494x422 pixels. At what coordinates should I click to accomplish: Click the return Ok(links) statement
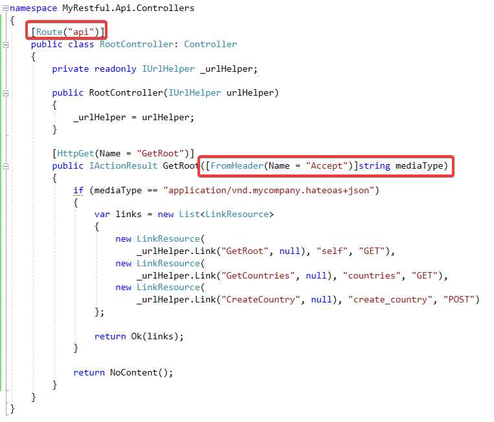pos(139,337)
